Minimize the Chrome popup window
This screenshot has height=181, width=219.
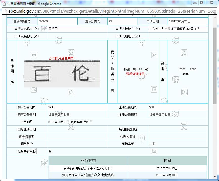(195, 3)
